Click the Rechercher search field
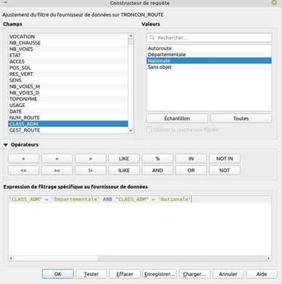This screenshot has height=284, width=282. pyautogui.click(x=209, y=38)
